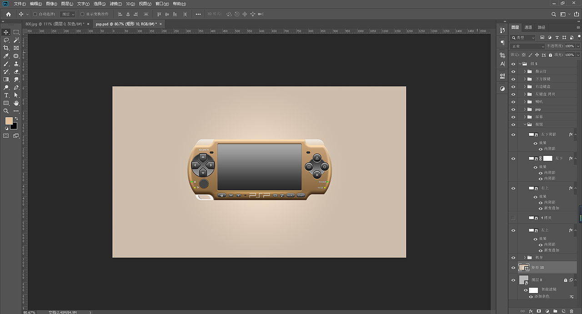Select the Zoom magnifier tool
582x314 pixels.
click(x=6, y=111)
